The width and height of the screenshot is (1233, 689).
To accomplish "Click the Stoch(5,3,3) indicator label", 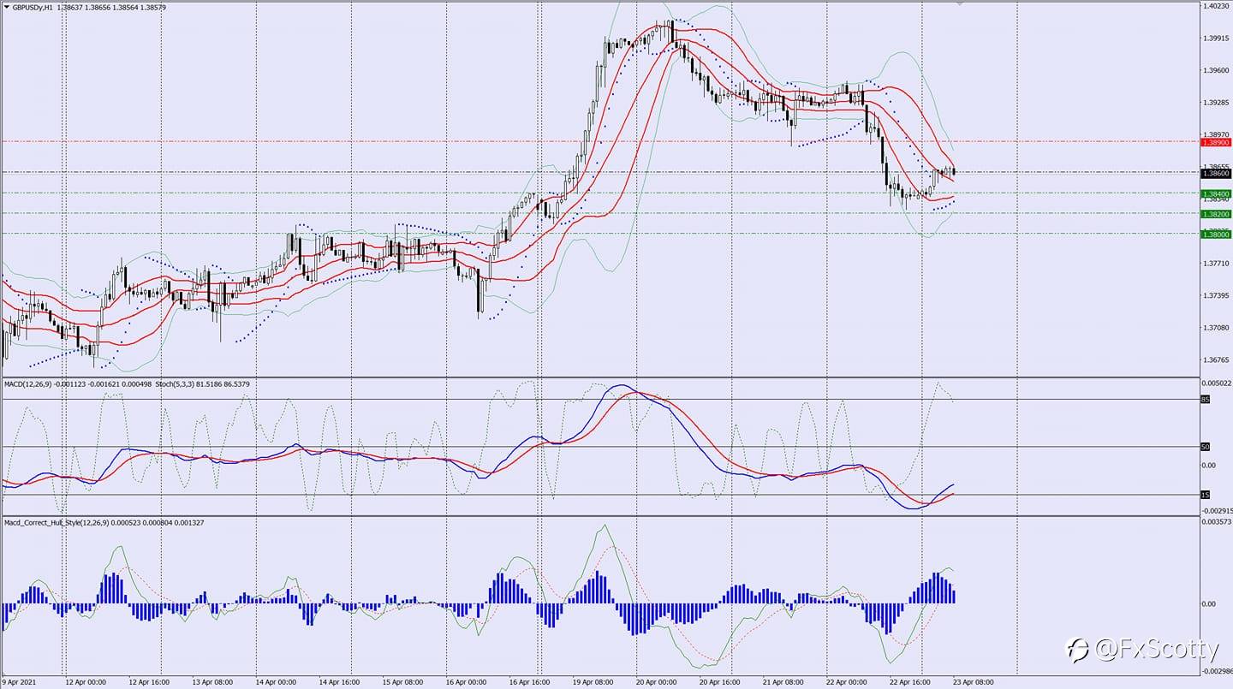I will coord(175,383).
